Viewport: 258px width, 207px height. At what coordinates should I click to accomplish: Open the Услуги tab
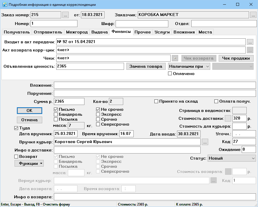pyautogui.click(x=162, y=32)
